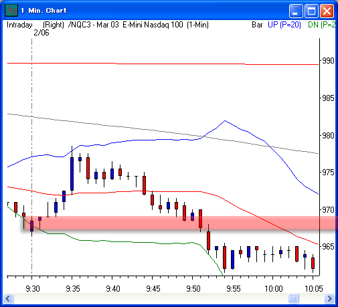Click the pink shaded price zone band

coord(180,223)
